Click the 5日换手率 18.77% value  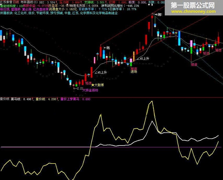tap(122, 9)
